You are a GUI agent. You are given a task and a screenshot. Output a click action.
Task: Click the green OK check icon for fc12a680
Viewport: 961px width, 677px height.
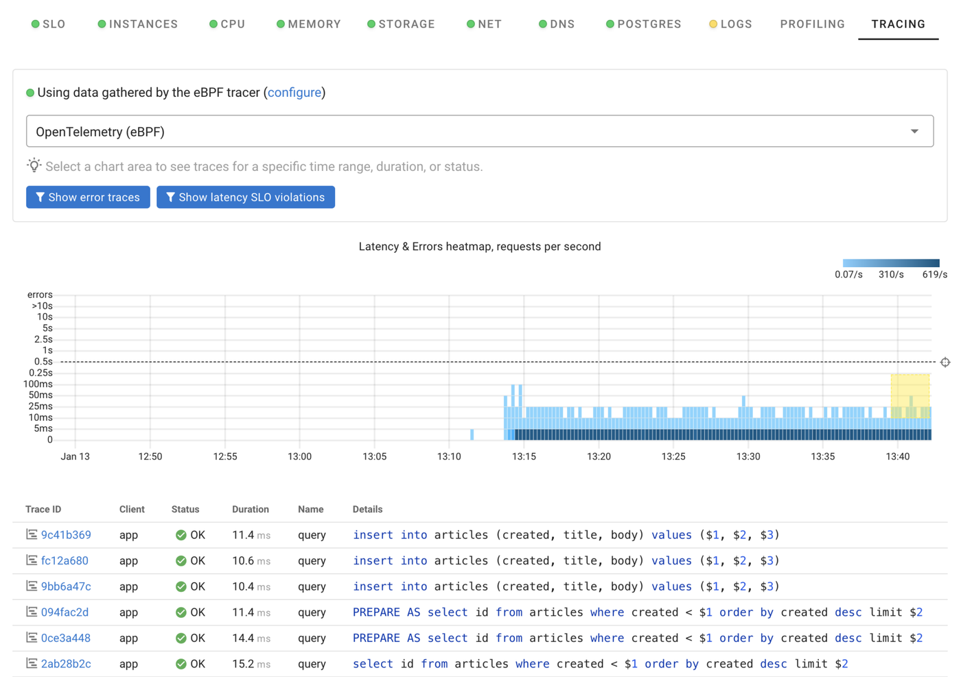(181, 561)
